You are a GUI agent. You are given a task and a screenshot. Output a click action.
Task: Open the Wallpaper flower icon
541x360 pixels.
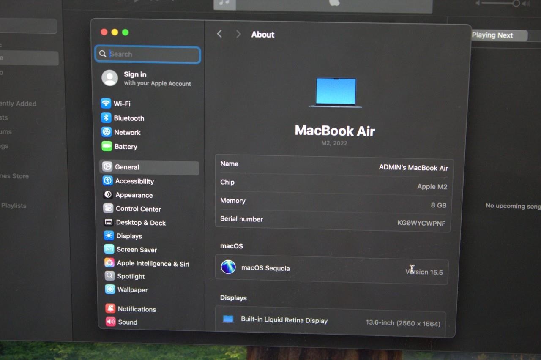[110, 289]
